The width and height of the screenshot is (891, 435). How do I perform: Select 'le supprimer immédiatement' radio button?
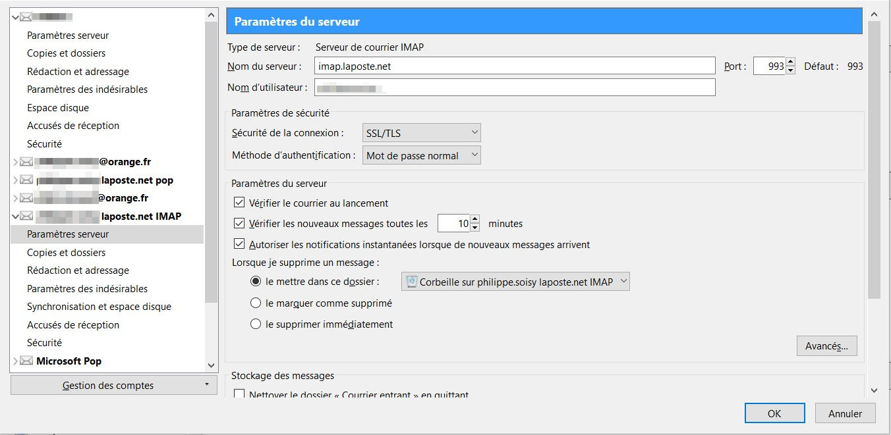point(256,324)
